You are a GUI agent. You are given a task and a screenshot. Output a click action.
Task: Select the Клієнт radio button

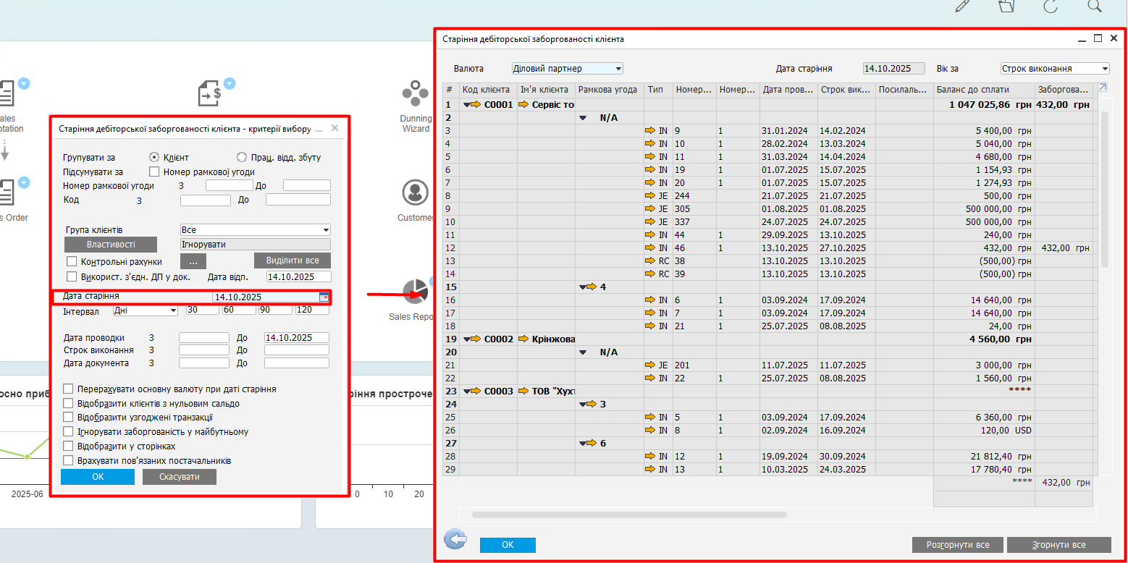tap(153, 157)
